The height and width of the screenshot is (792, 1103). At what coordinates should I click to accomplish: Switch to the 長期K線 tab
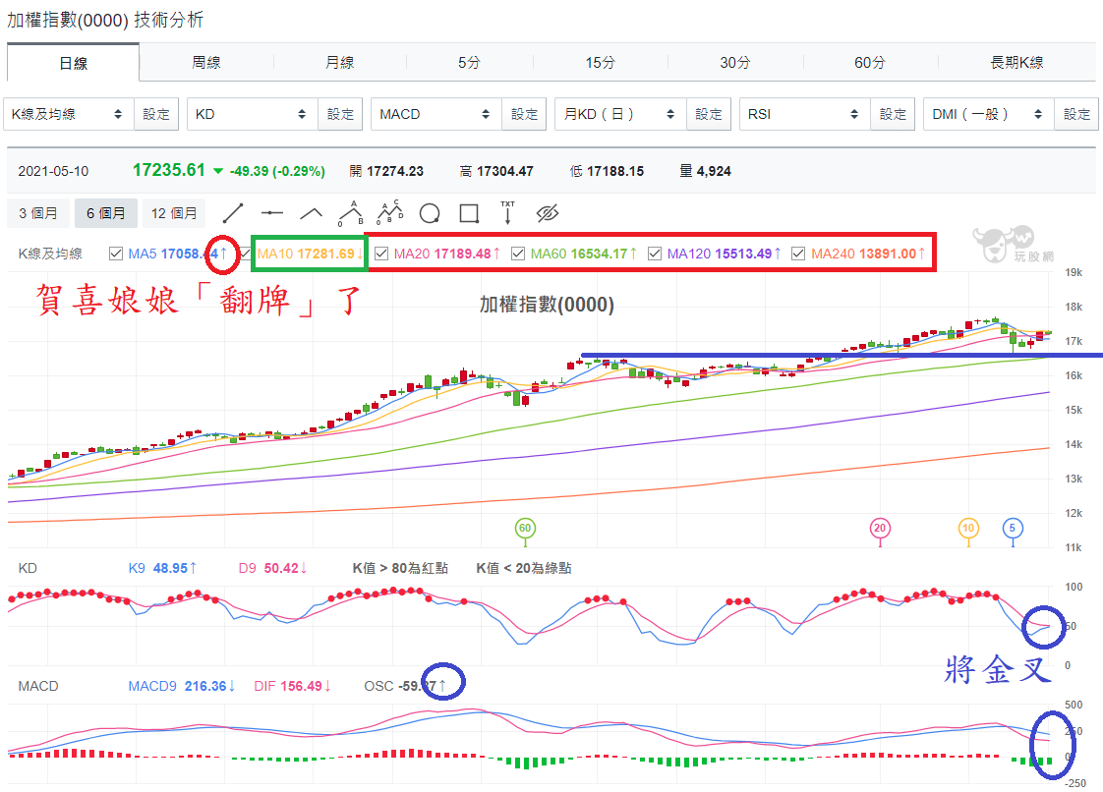[1016, 63]
